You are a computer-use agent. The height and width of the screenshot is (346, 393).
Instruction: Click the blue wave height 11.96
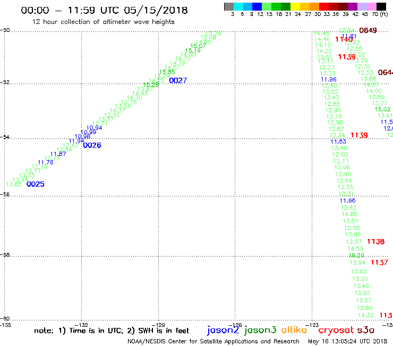pos(329,79)
